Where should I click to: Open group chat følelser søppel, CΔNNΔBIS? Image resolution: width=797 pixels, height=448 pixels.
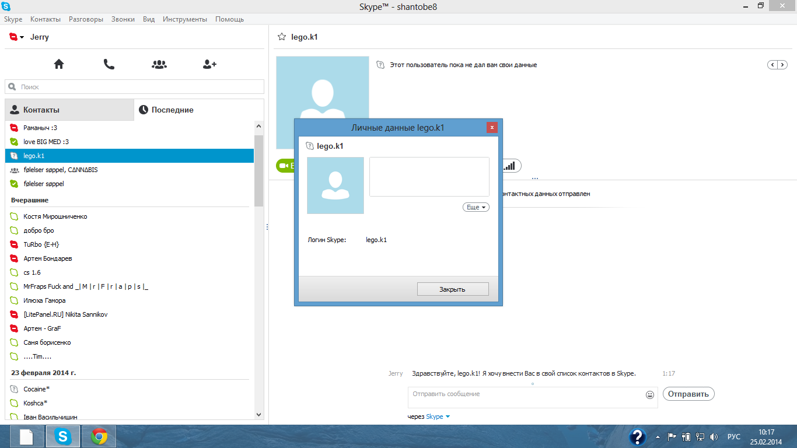(x=130, y=170)
